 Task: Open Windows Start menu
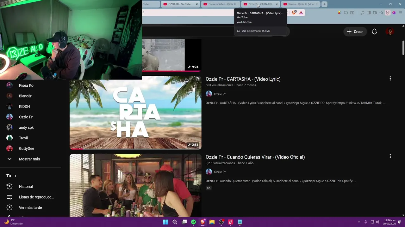tap(165, 222)
